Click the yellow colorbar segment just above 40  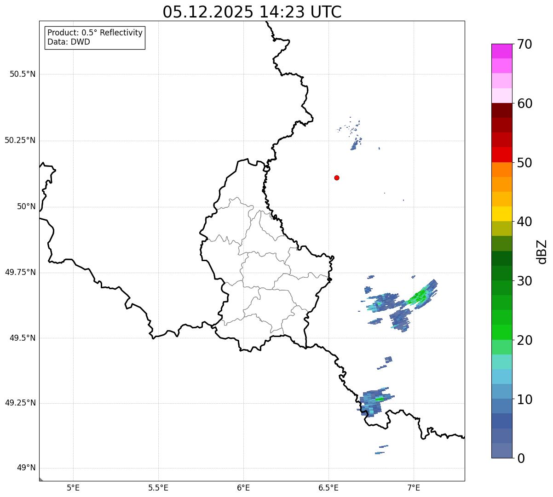tap(502, 214)
